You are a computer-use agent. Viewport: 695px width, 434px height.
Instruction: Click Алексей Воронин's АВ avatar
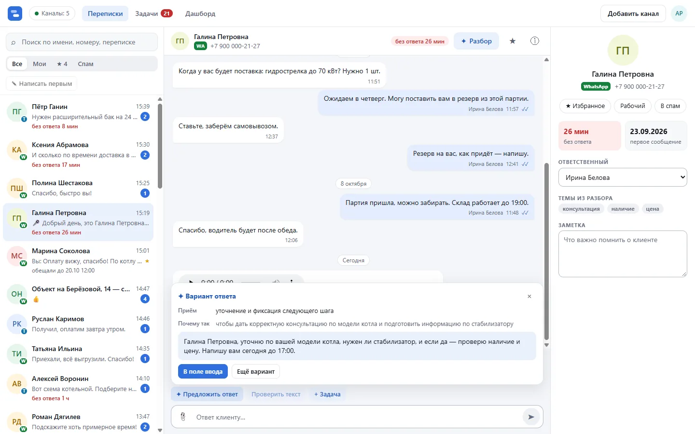click(x=17, y=384)
